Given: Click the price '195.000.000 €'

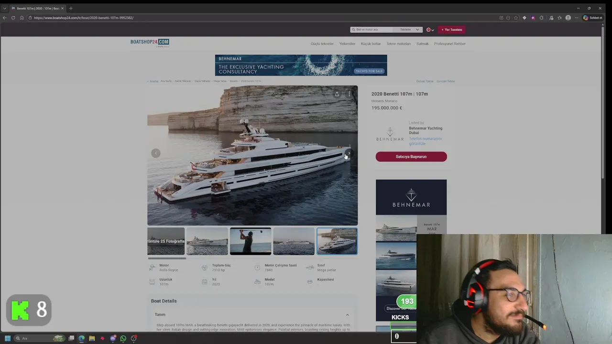Looking at the screenshot, I should coord(387,108).
